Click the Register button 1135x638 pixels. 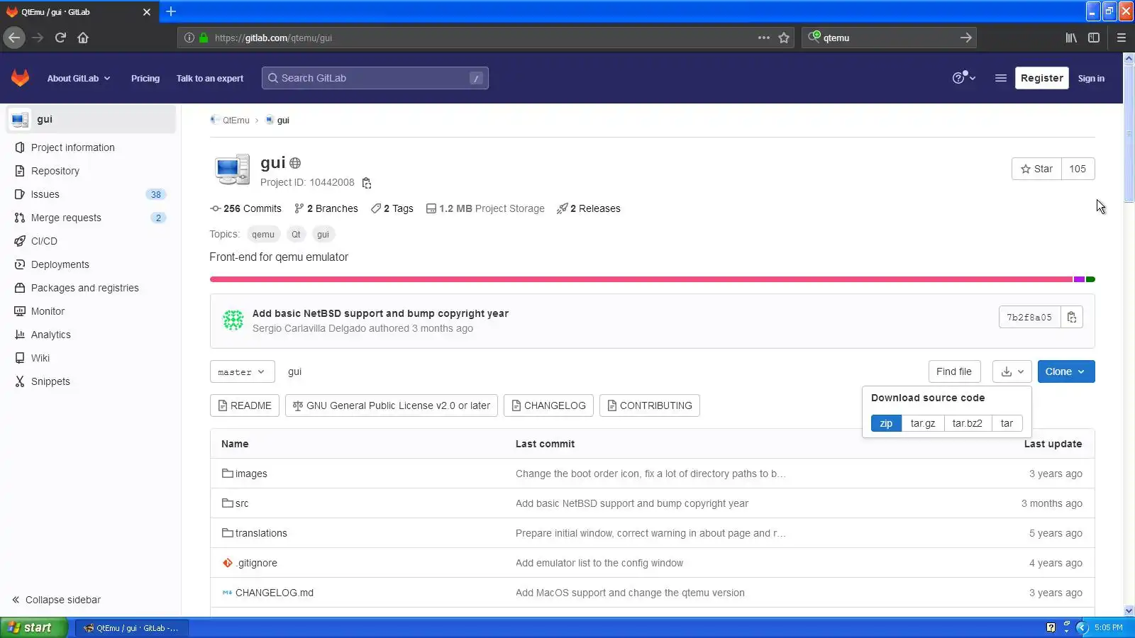1041,78
